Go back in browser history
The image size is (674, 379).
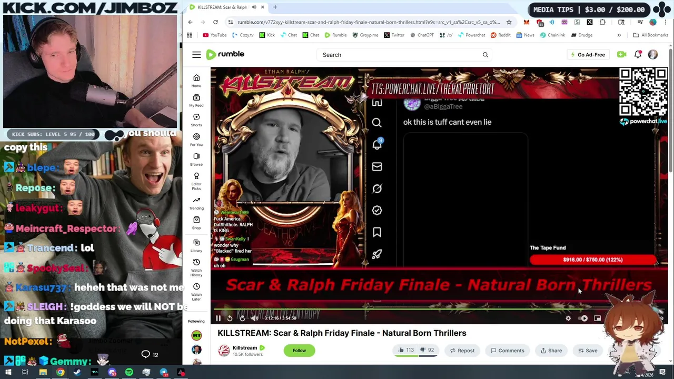coord(190,22)
